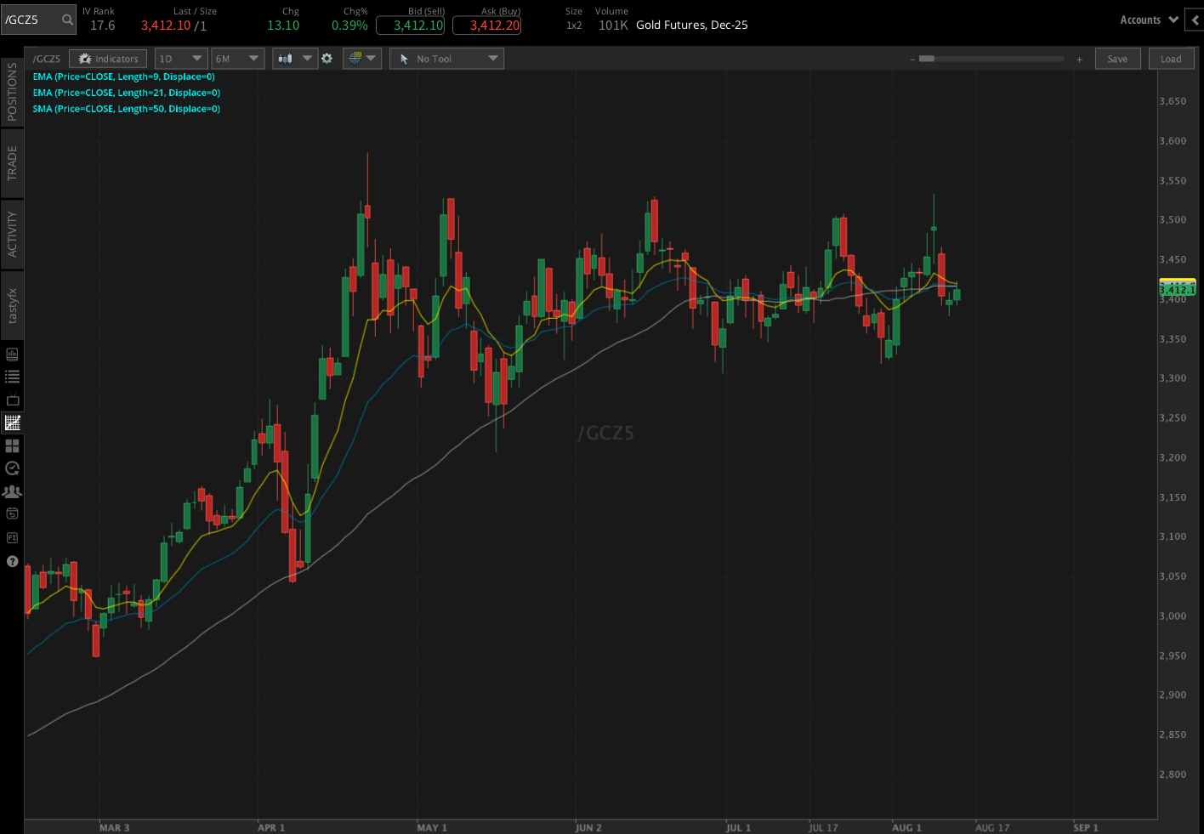Click the Bid (Sell) 3,412.10 button

tap(410, 26)
